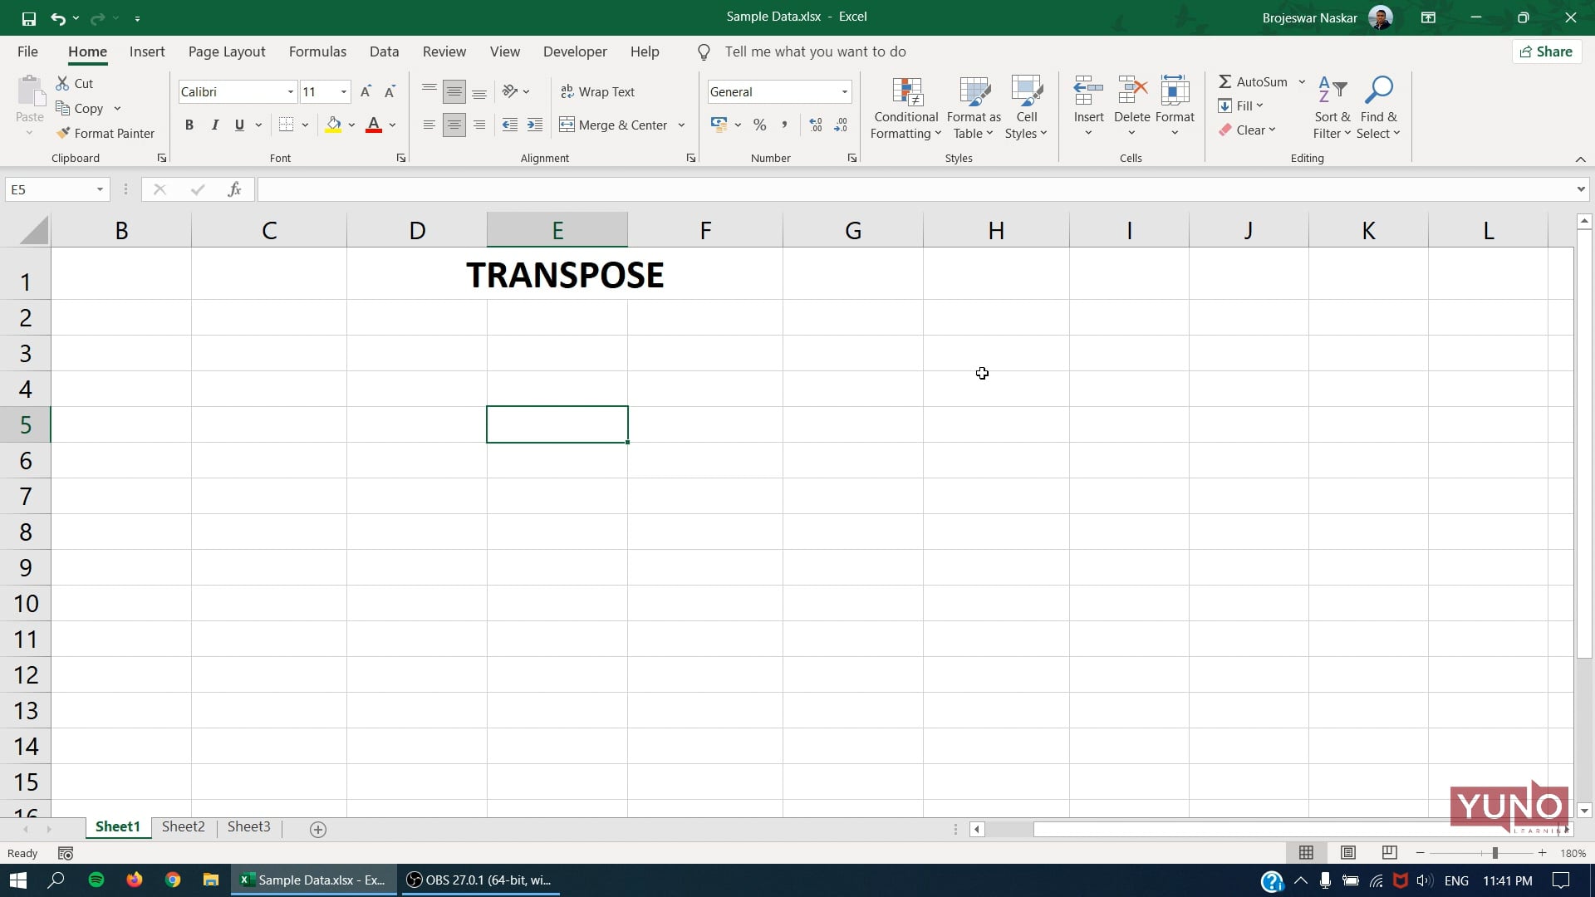This screenshot has height=897, width=1595.
Task: Open the File menu
Action: pos(27,51)
